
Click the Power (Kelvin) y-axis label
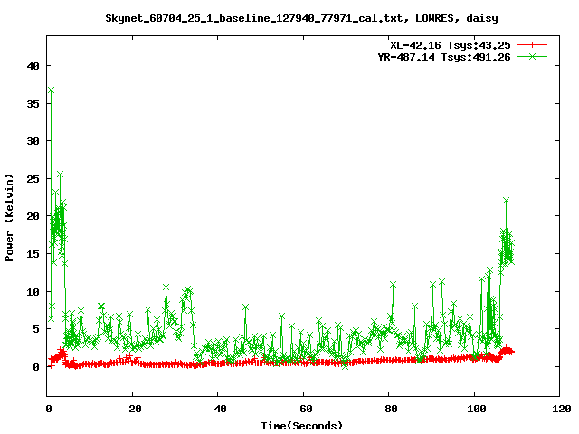[9, 218]
